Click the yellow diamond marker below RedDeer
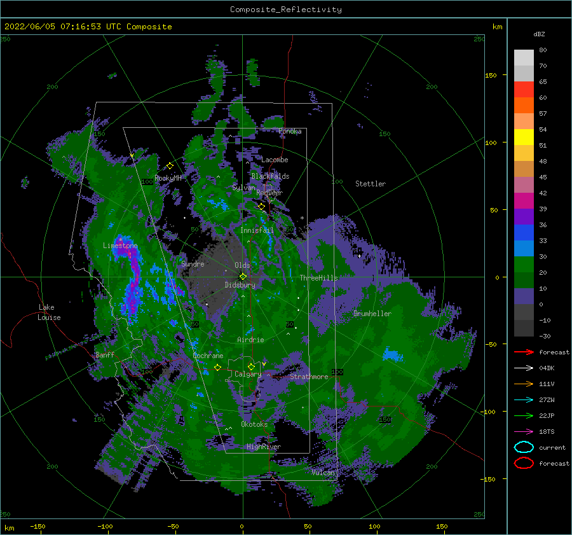The image size is (572, 535). coord(261,207)
